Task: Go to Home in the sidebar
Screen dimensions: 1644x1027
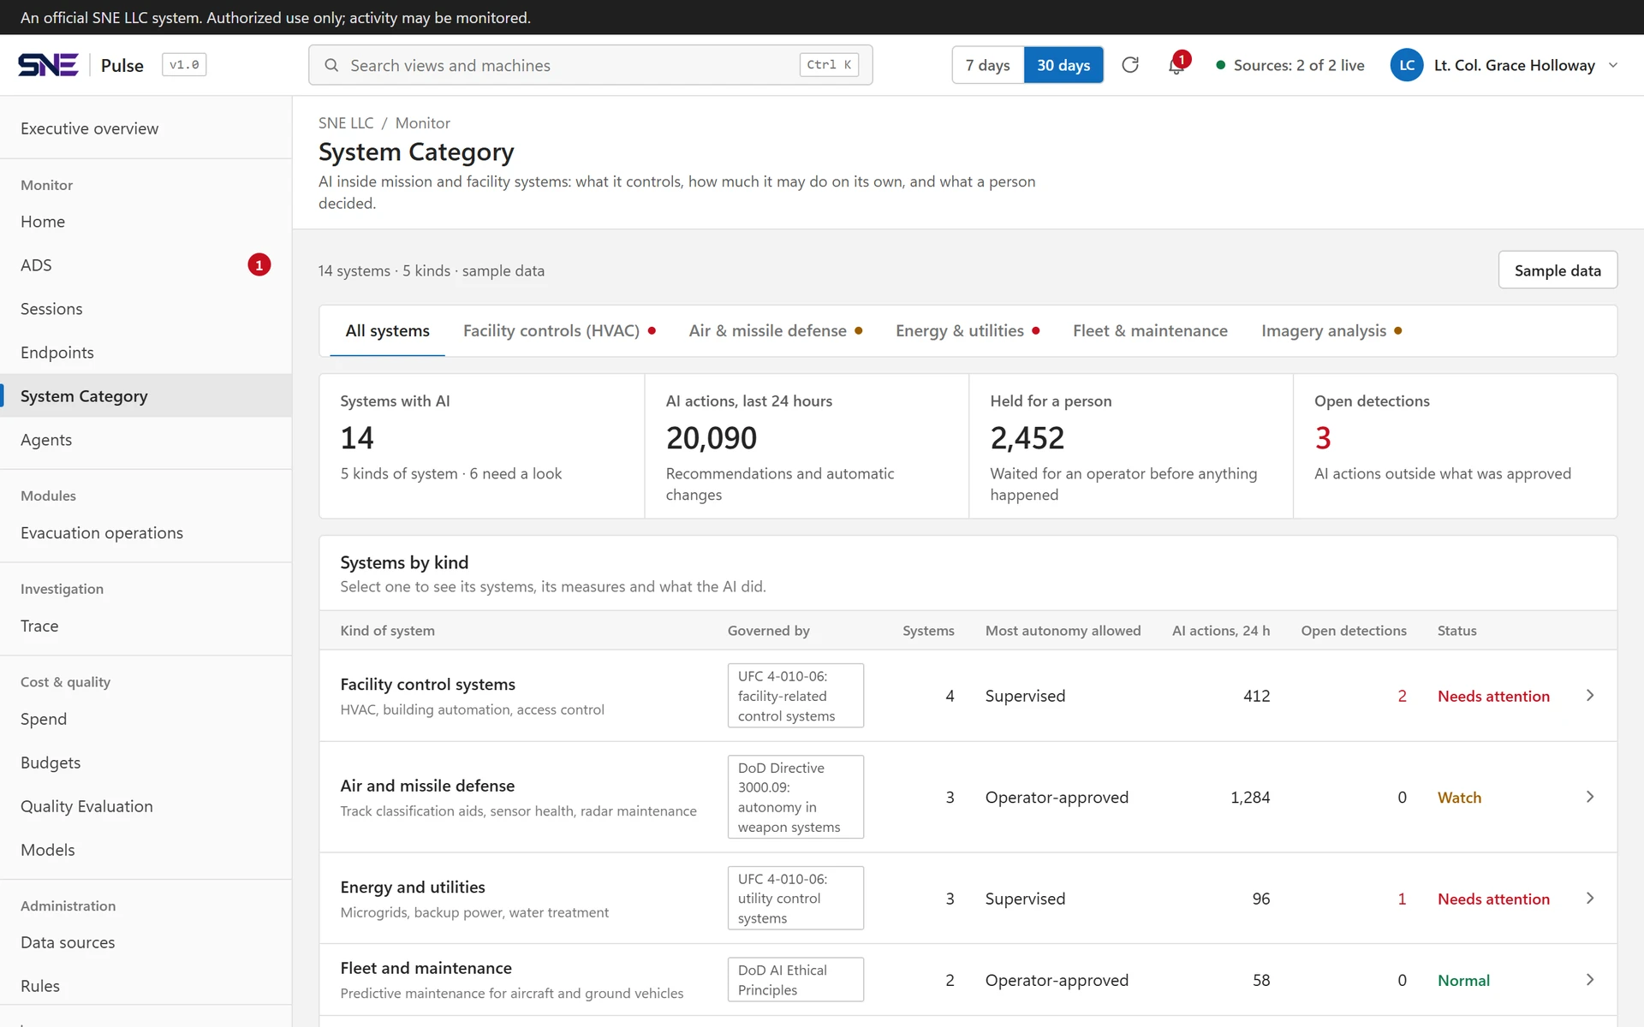Action: click(146, 222)
